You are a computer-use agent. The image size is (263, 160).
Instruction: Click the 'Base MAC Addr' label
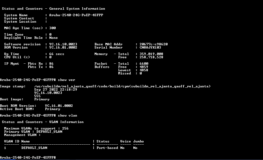coord(108,44)
